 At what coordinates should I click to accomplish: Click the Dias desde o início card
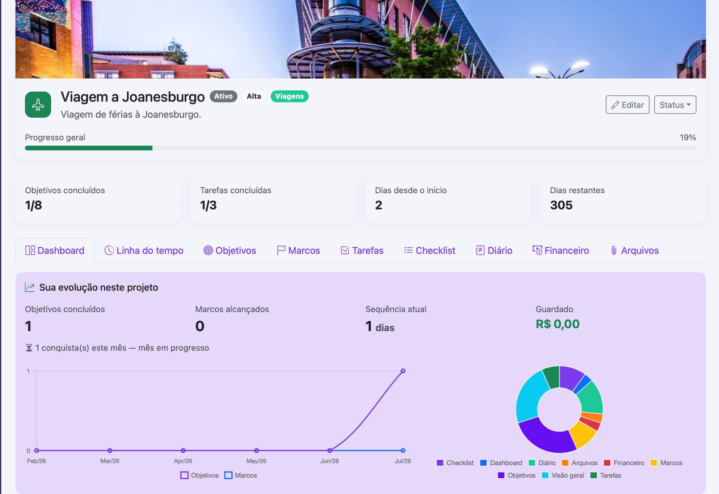coord(448,199)
